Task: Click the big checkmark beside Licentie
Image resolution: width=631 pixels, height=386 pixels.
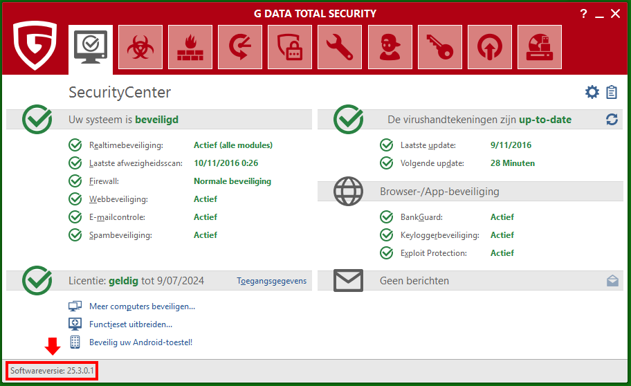Action: tap(37, 280)
